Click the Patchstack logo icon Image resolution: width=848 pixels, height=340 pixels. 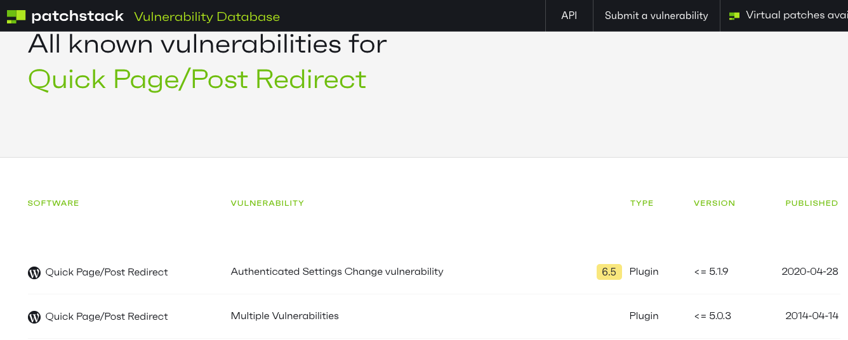click(x=17, y=16)
